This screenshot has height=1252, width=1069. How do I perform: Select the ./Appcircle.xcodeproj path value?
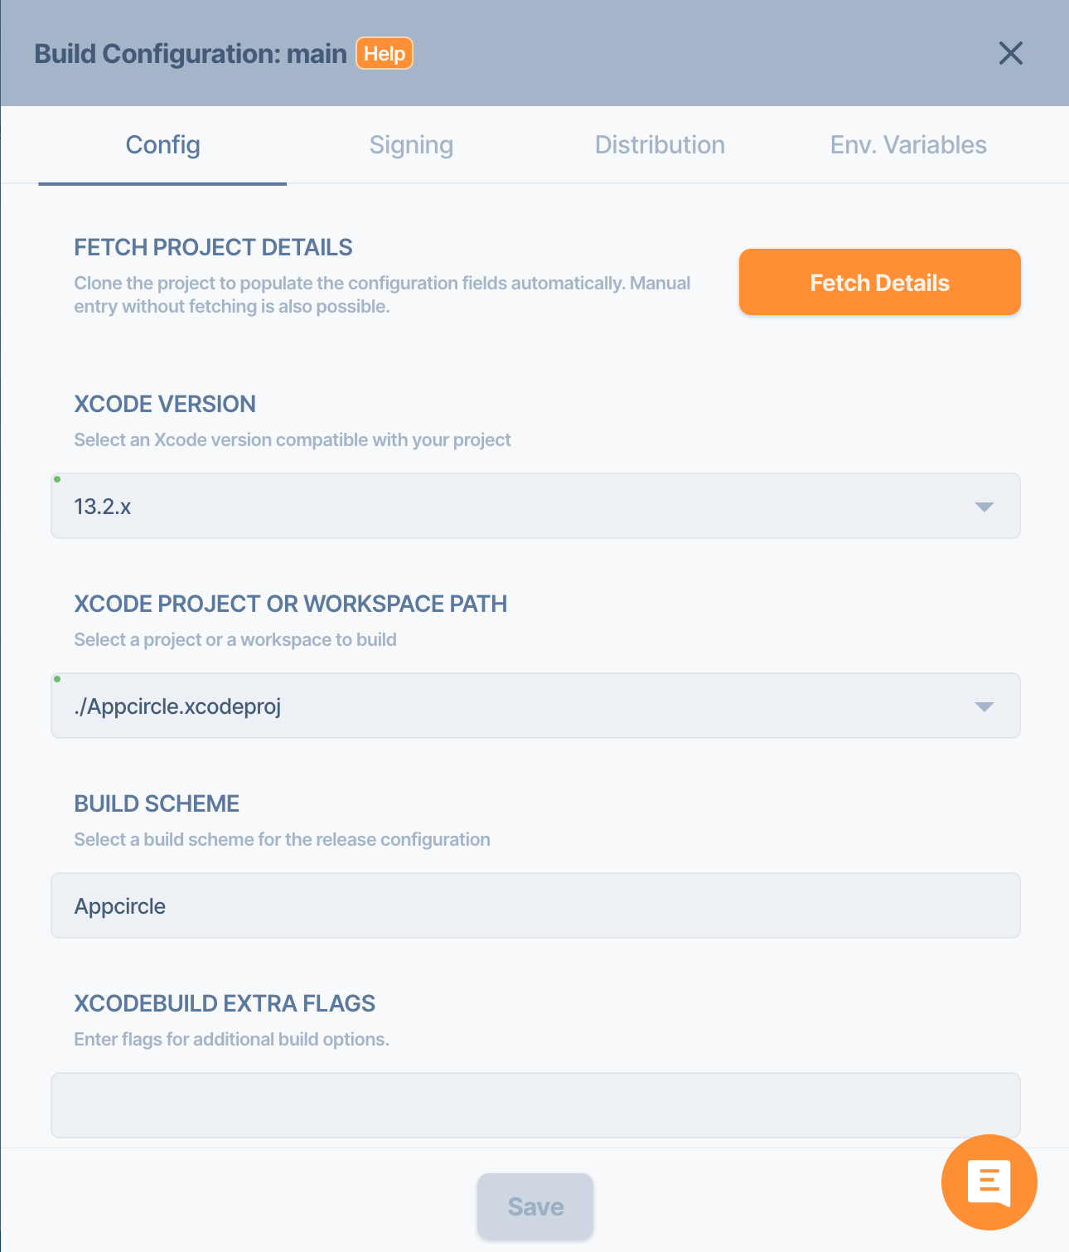[177, 706]
